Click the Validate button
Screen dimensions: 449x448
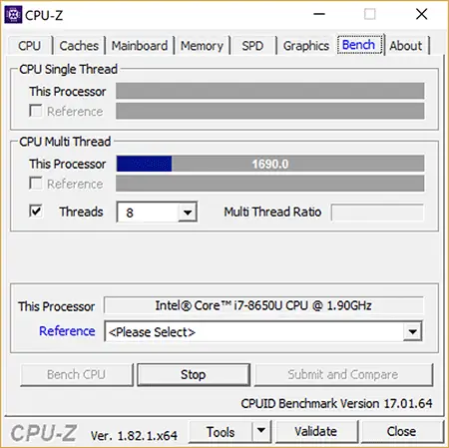coord(316,431)
